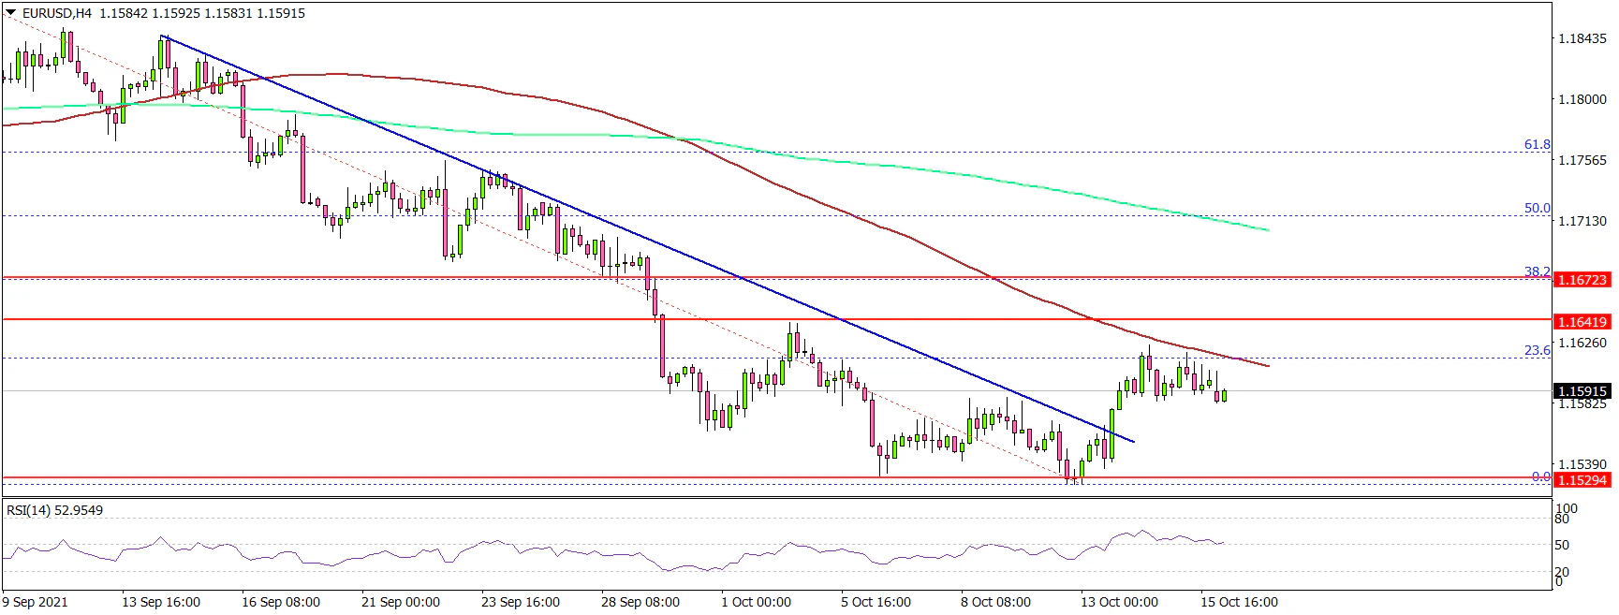
Task: Select the RSI(14) indicator label
Action: coord(54,510)
